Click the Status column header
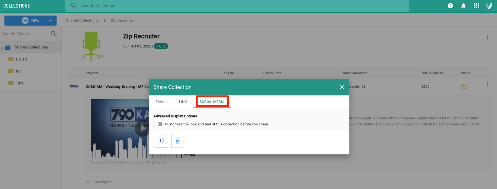Image resolution: width=497 pixels, height=189 pixels. (465, 73)
